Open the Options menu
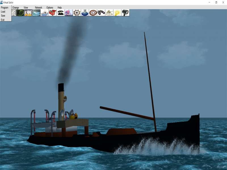This screenshot has width=227, height=170. 50,8
